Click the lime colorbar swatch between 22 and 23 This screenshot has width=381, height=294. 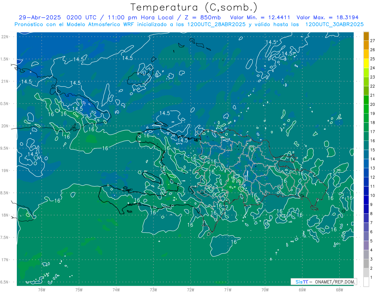pyautogui.click(x=366, y=82)
